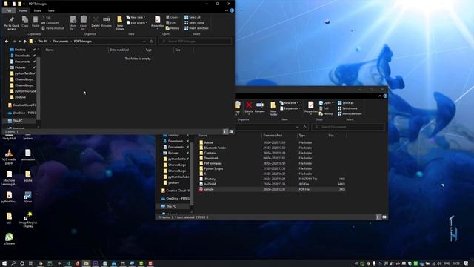Image resolution: width=474 pixels, height=267 pixels.
Task: Select the Home tab in PDFToImages window
Action: click(23, 10)
